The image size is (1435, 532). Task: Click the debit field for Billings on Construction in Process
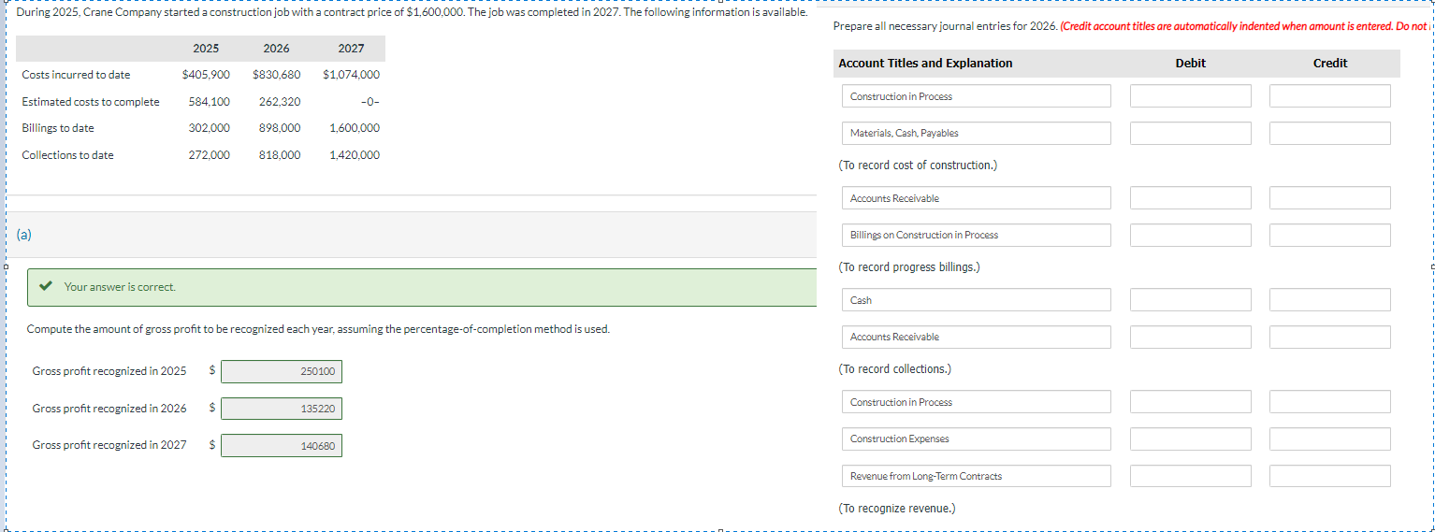[1190, 235]
